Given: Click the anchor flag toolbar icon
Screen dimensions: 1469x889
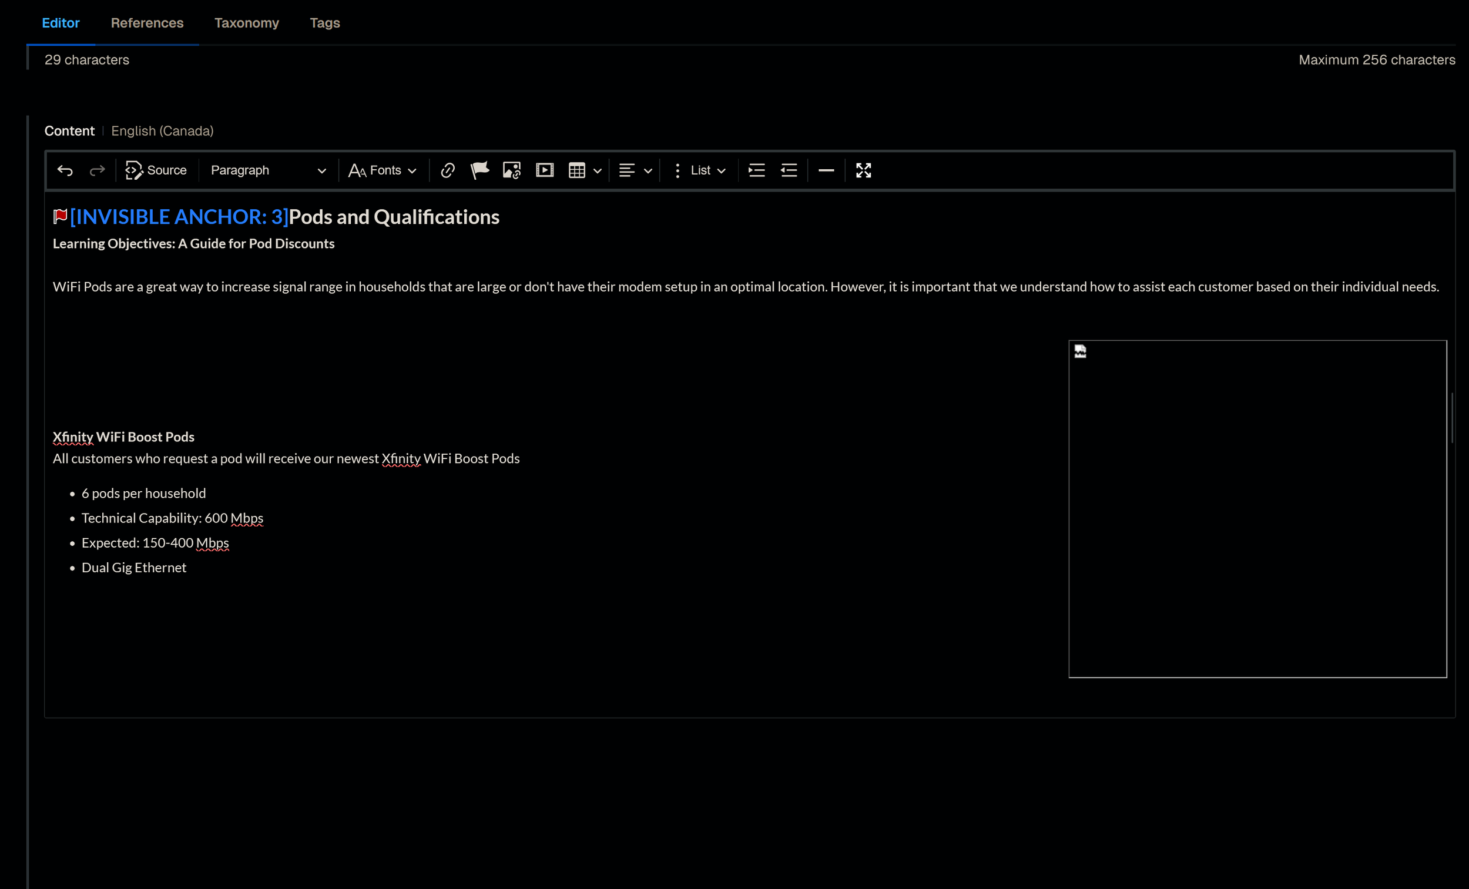Looking at the screenshot, I should click(x=479, y=170).
